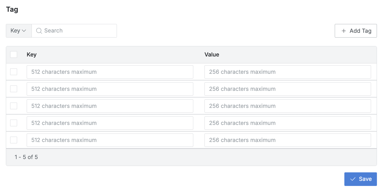
Task: Select the fifth tag row checkbox
Action: 14,140
